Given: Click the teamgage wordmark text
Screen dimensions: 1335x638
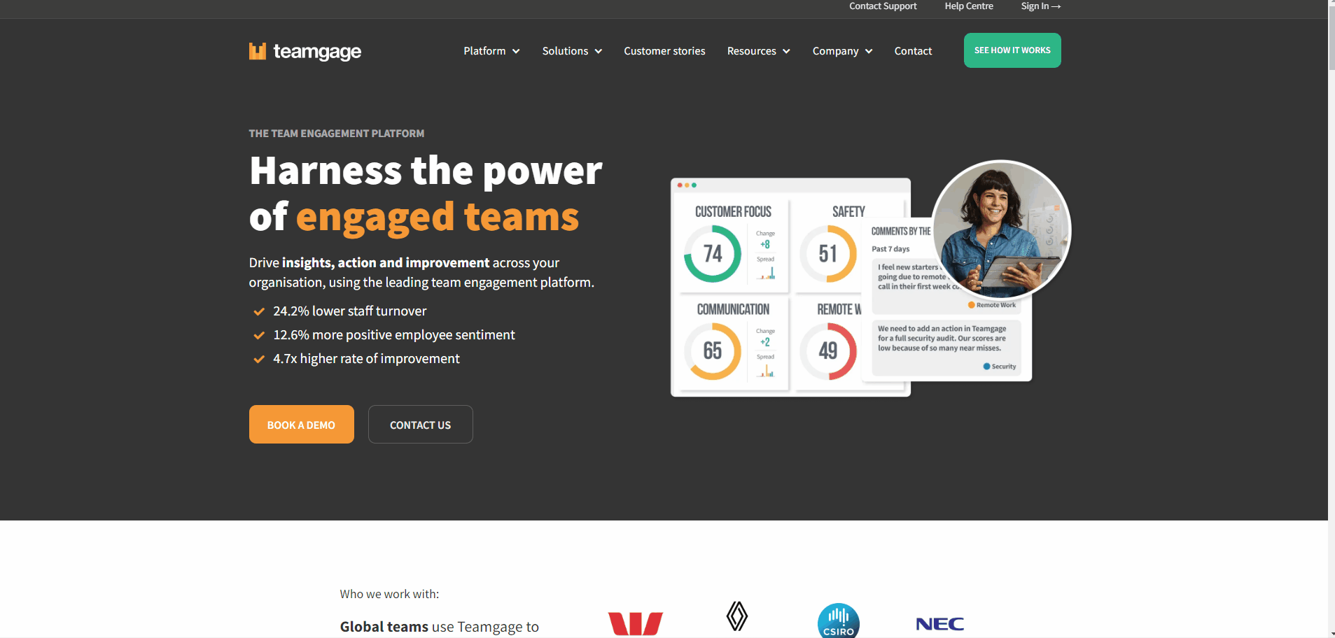Looking at the screenshot, I should 317,52.
